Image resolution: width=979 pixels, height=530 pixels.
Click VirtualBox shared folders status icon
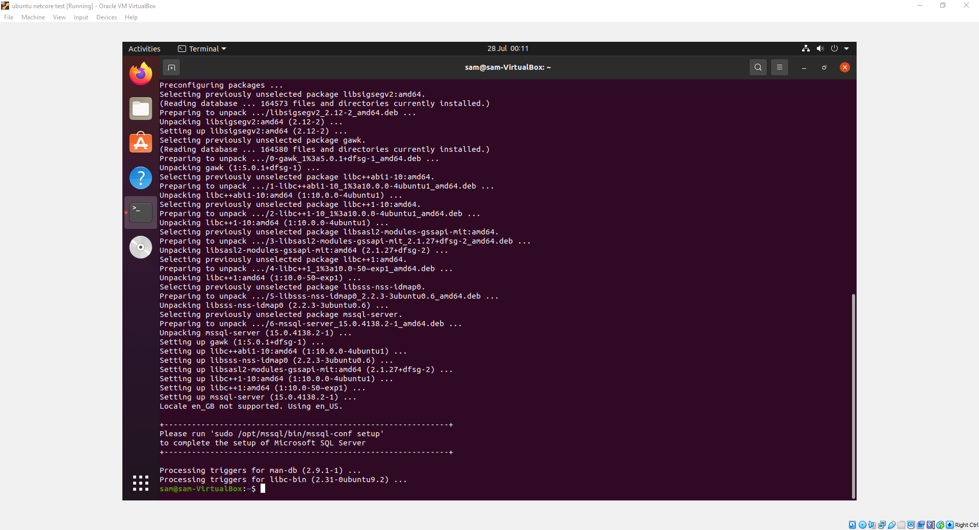(901, 525)
